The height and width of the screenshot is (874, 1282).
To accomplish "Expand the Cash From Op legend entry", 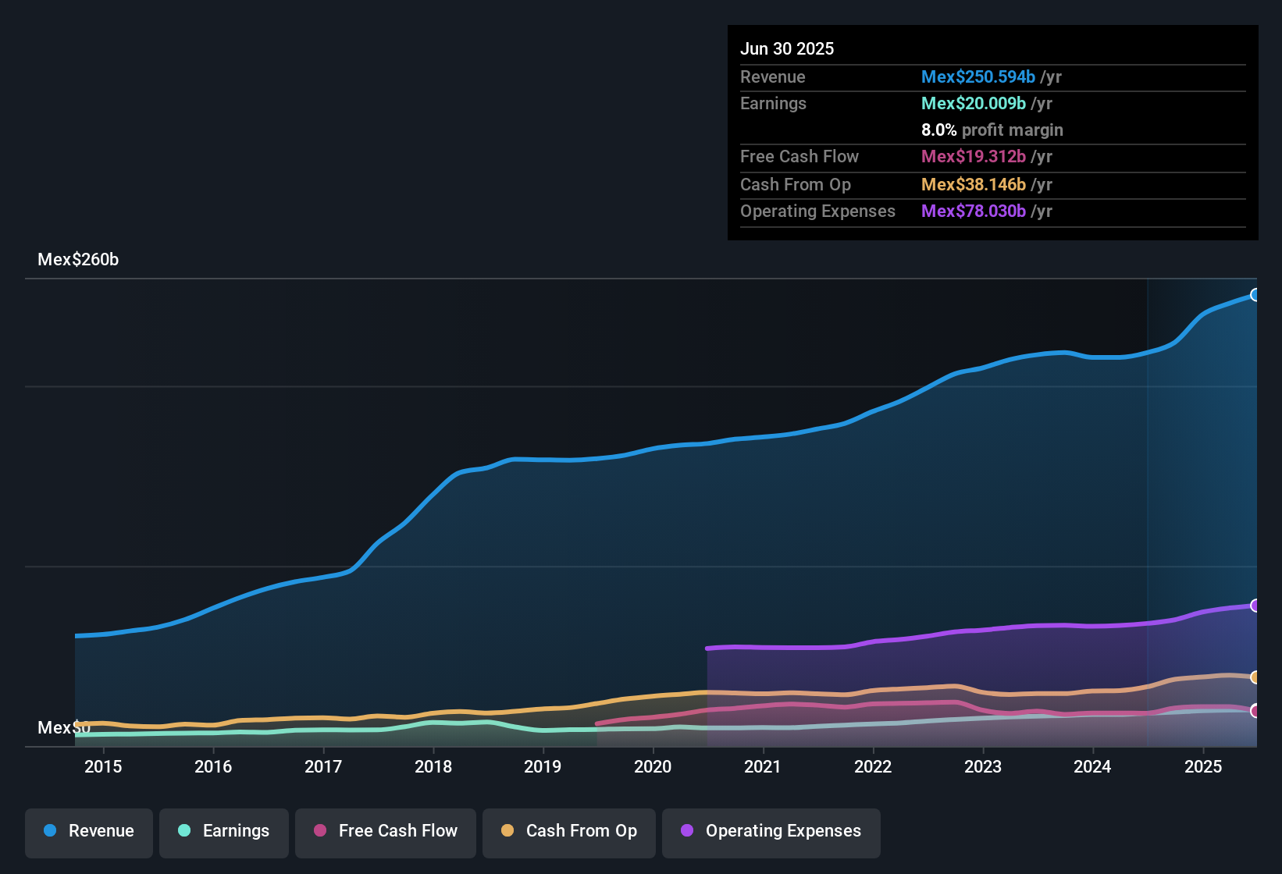I will [x=568, y=831].
